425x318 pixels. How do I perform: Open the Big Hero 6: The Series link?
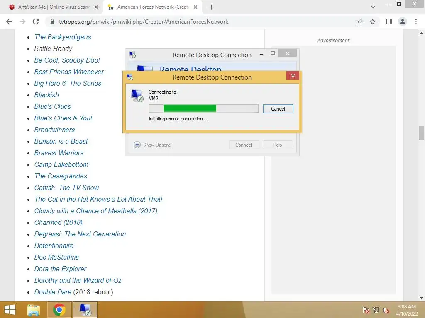click(68, 83)
